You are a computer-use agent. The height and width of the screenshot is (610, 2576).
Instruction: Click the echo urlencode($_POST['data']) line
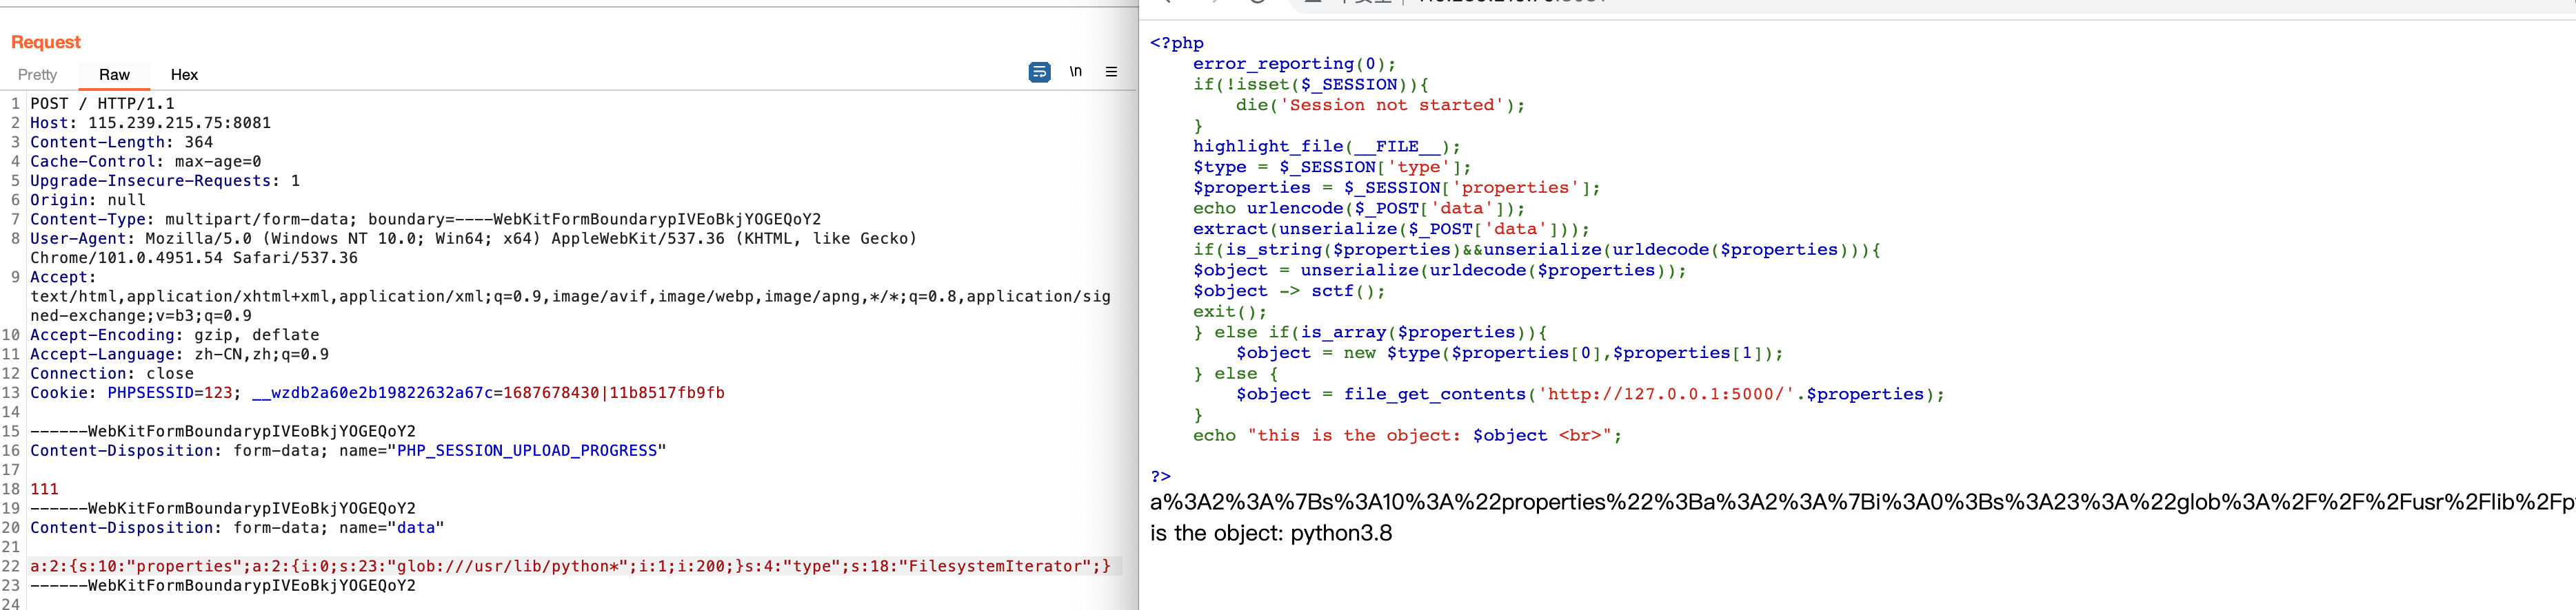tap(1359, 209)
